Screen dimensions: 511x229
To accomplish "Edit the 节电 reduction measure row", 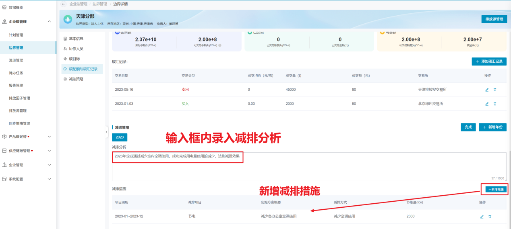I will 482,217.
